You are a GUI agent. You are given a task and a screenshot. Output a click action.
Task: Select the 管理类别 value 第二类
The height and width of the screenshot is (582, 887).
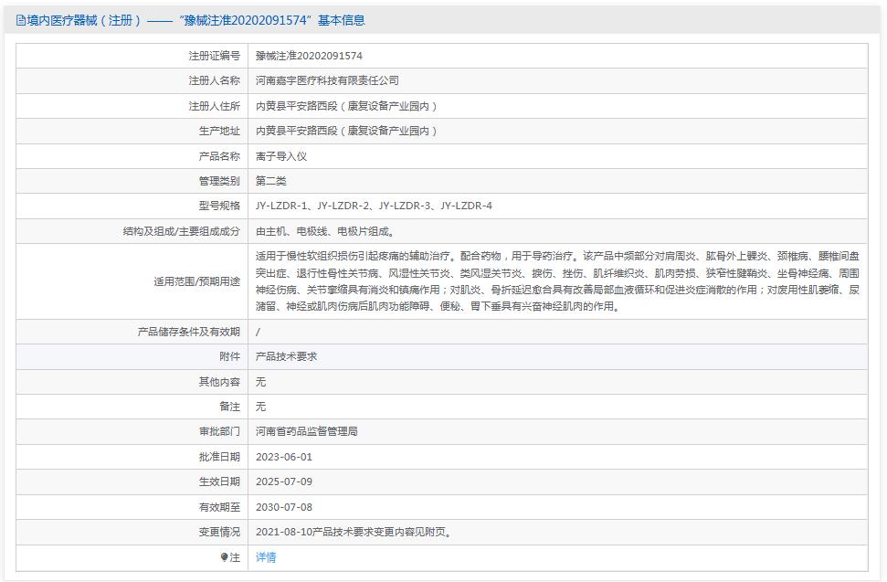point(270,181)
